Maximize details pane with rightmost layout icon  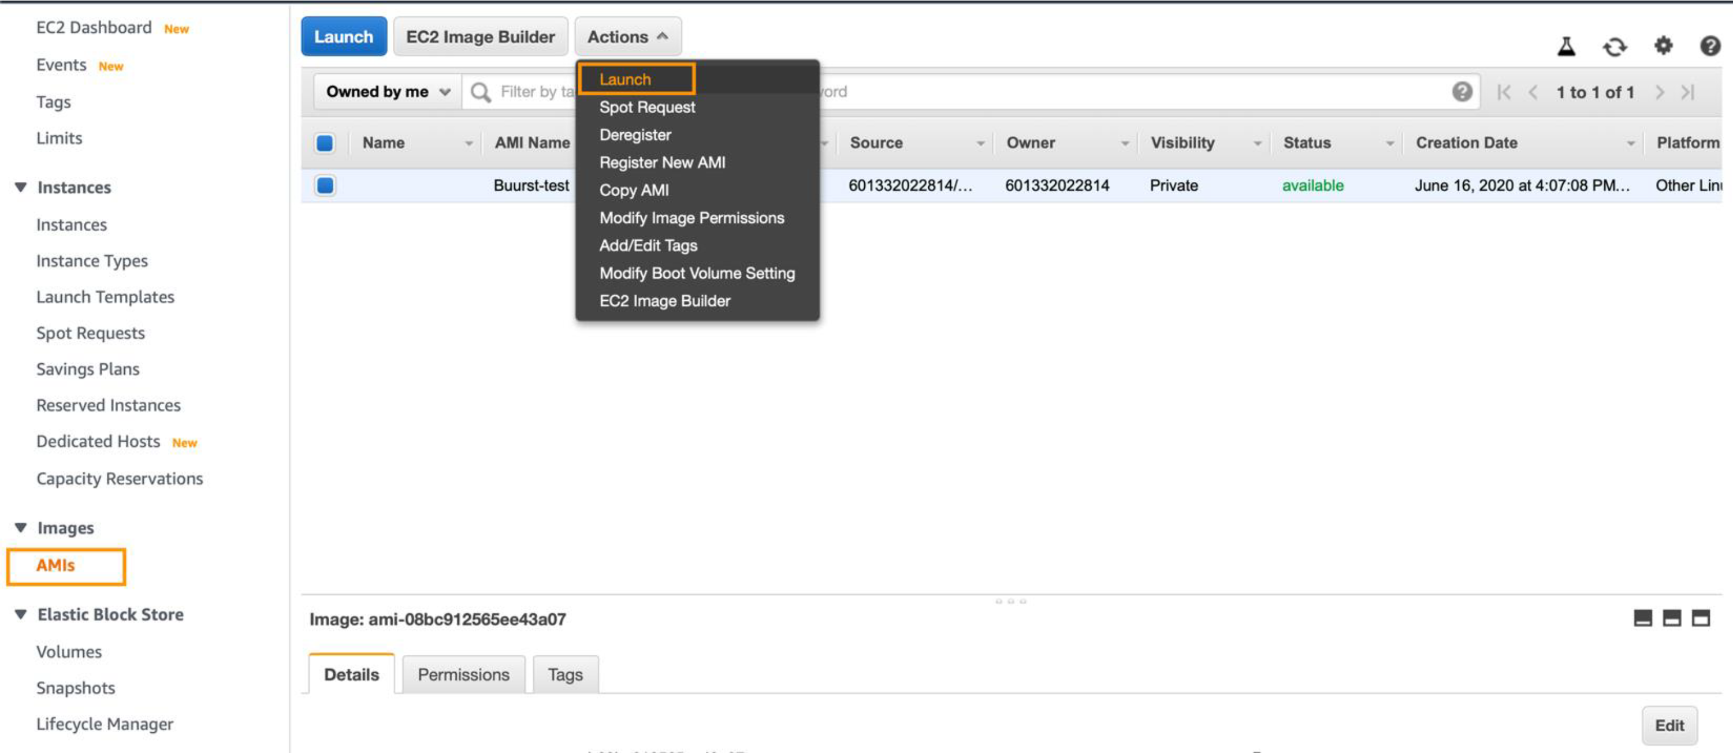1701,618
